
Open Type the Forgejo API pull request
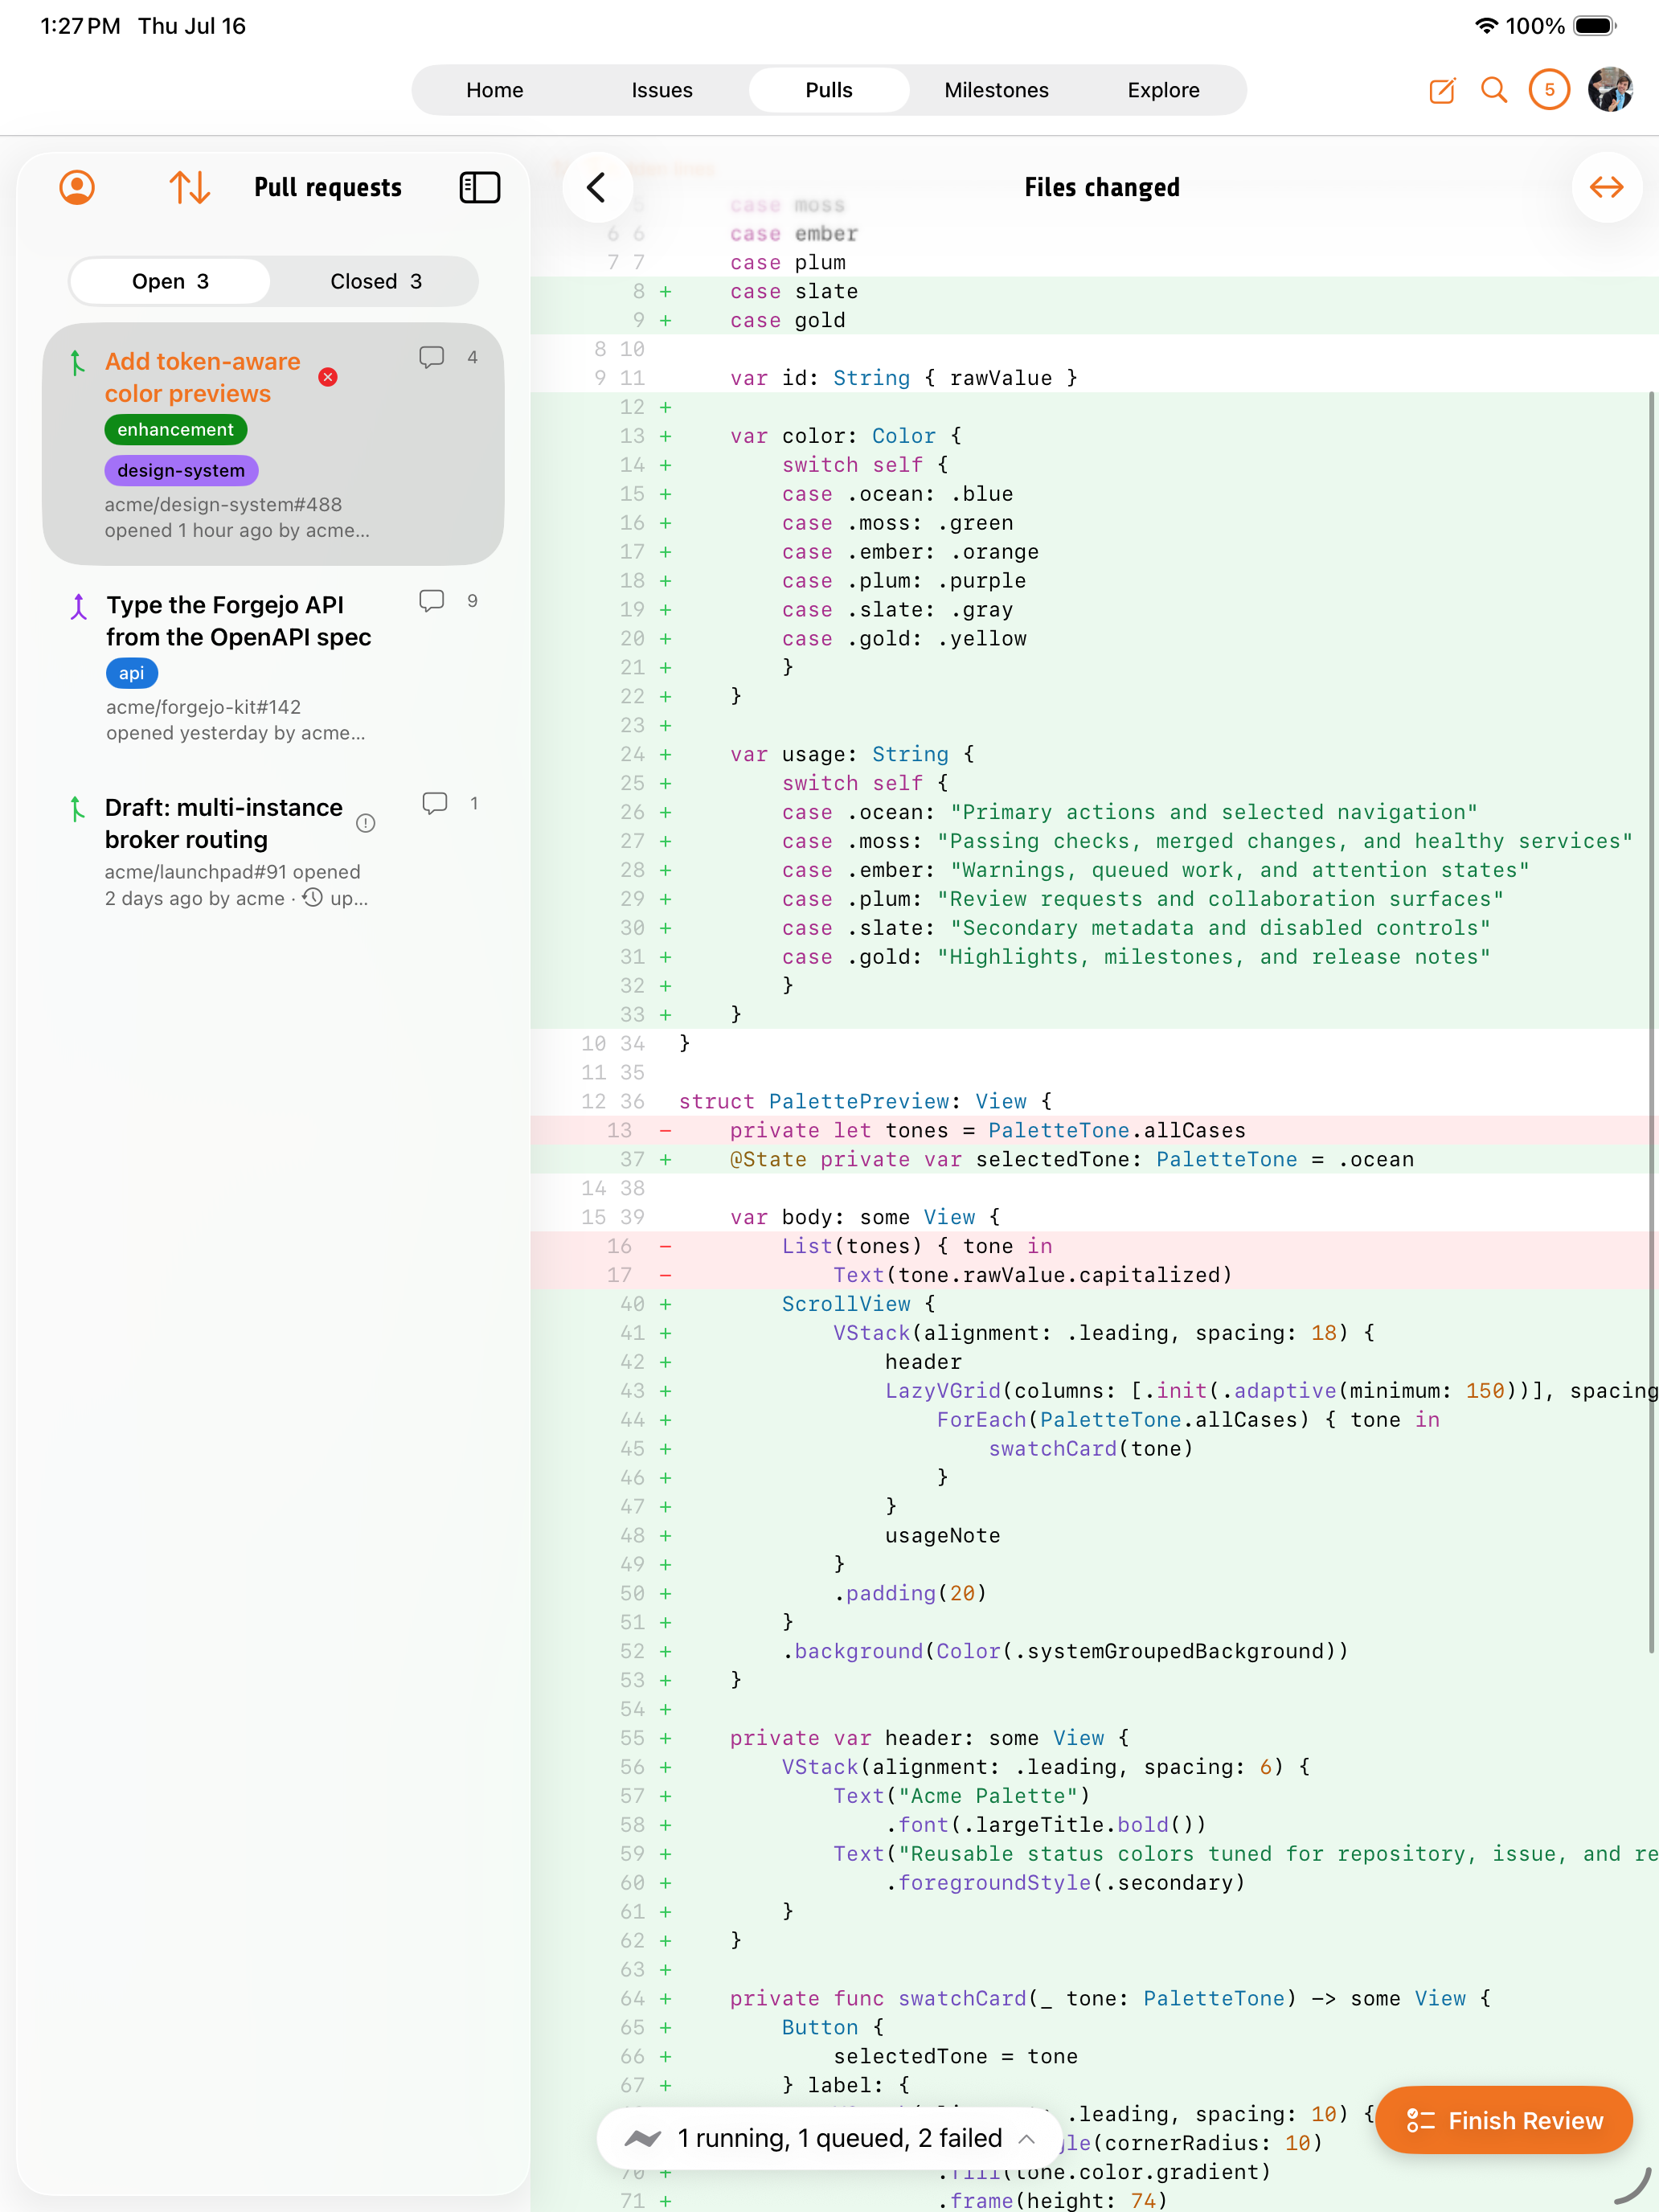(273, 668)
